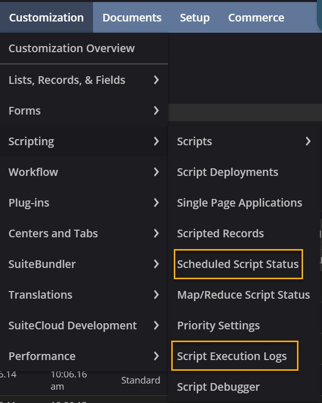Viewport: 322px width, 403px height.
Task: Expand Lists, Records, & Fields submenu arrow
Action: (x=156, y=80)
